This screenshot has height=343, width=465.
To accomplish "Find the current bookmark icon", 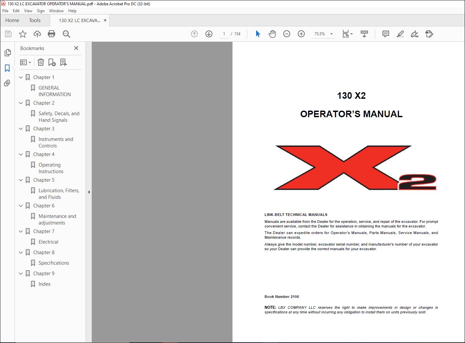I will [63, 62].
